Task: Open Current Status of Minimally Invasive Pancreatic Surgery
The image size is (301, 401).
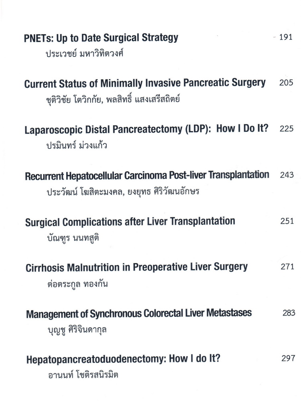Action: coord(145,83)
